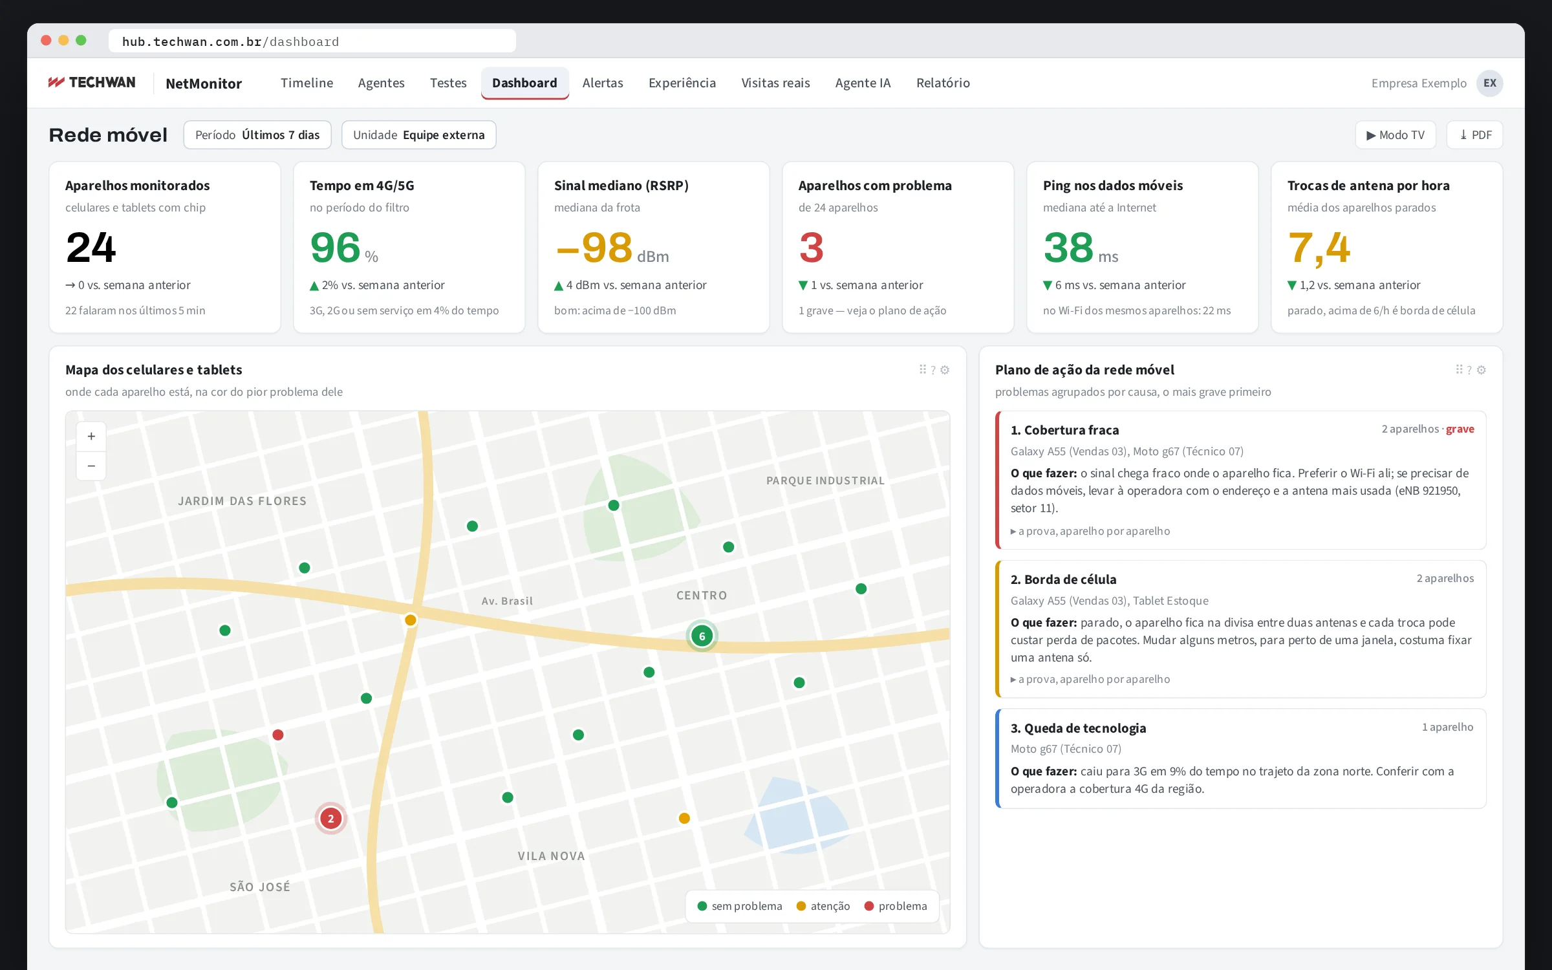The width and height of the screenshot is (1552, 970).
Task: Select the green marker inside the northern park
Action: (614, 505)
